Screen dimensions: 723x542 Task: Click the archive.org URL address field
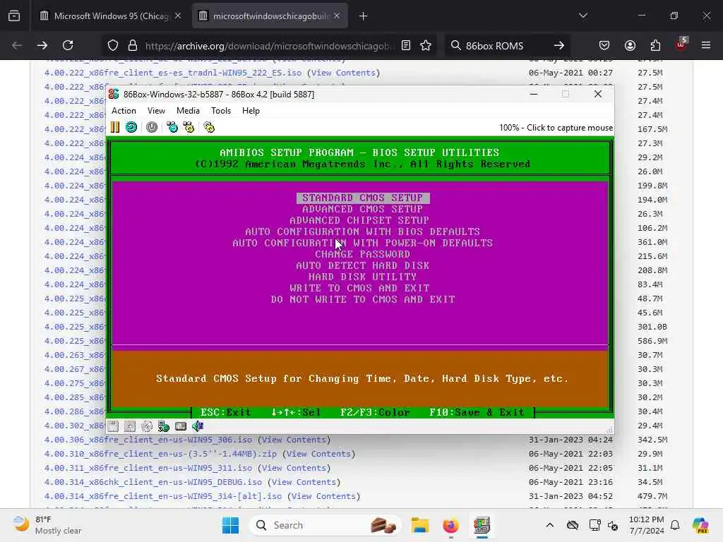click(269, 46)
